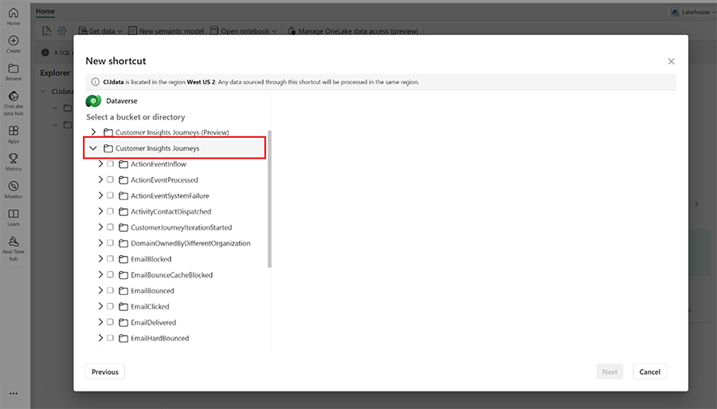
Task: Click New semantic model
Action: 166,30
